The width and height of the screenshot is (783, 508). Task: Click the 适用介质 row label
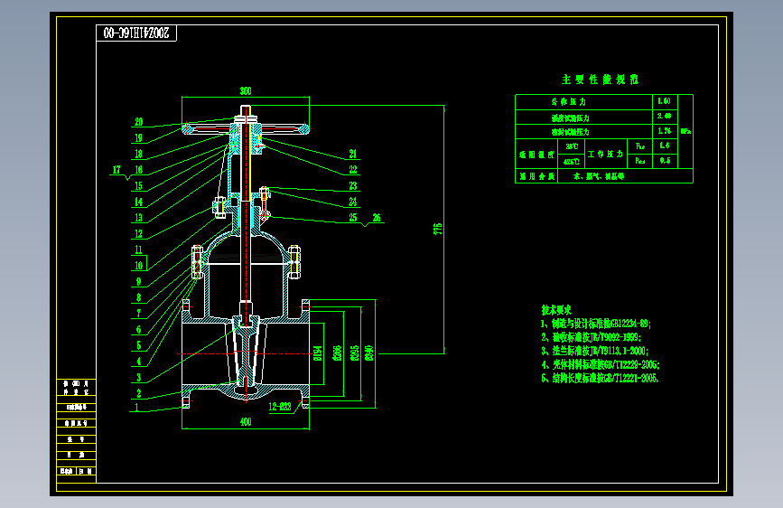pos(536,176)
